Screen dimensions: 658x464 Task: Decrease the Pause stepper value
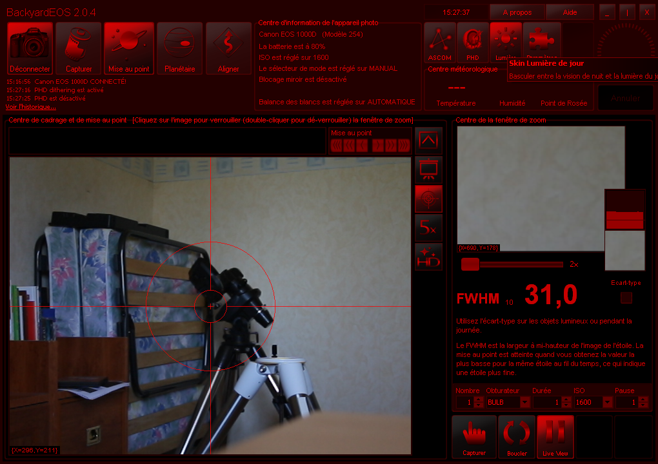[x=643, y=405]
